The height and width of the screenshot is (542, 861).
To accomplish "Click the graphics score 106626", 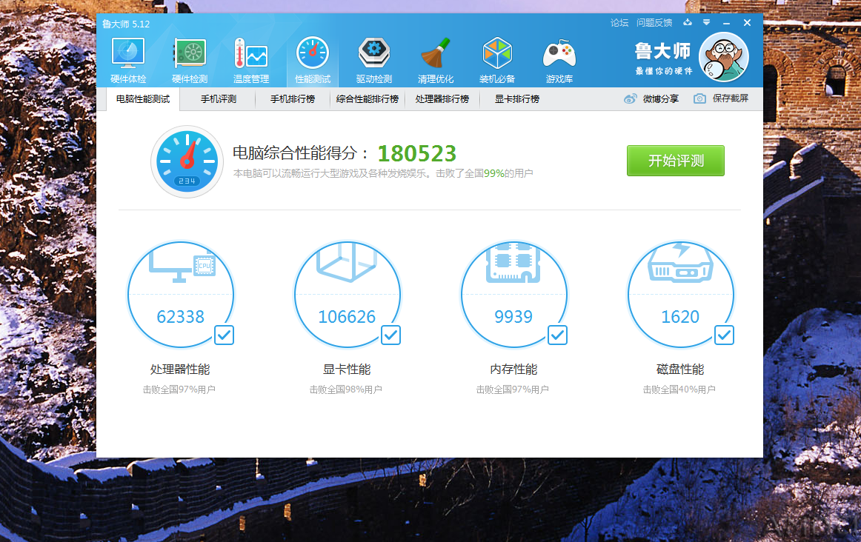I will pyautogui.click(x=347, y=316).
